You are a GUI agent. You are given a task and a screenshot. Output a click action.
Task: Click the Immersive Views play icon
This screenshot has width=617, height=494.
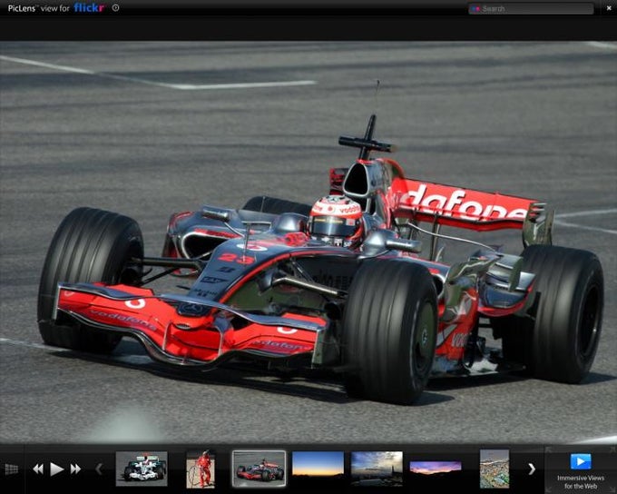(x=581, y=461)
